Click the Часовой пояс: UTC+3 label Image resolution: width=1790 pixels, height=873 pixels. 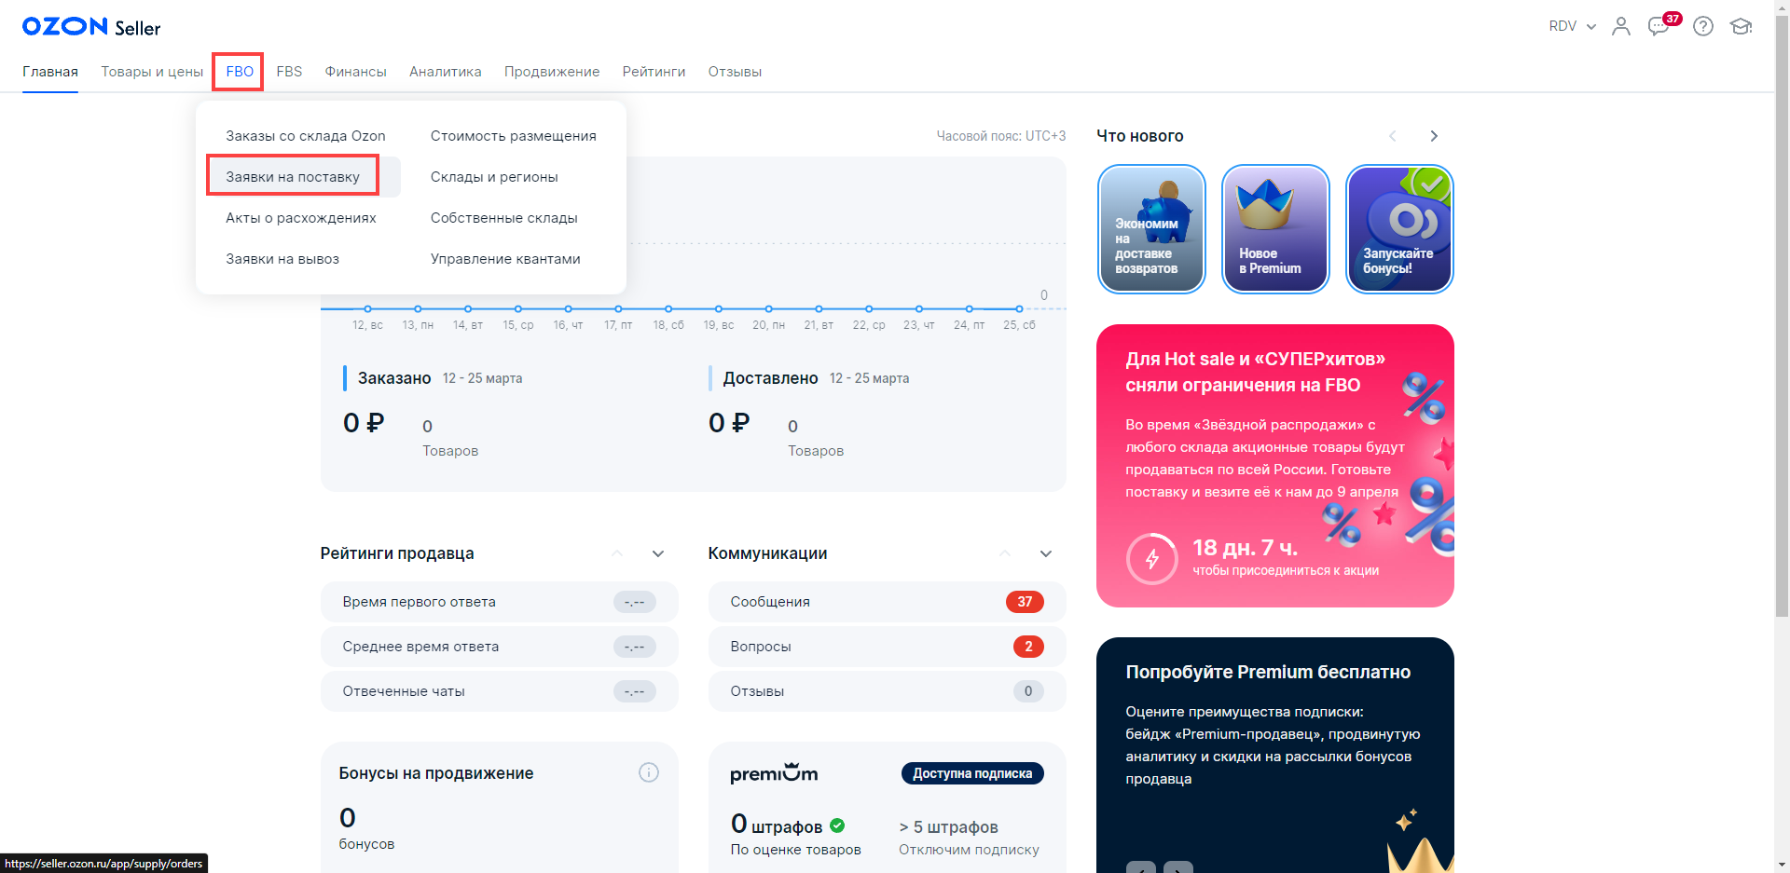click(x=1000, y=136)
